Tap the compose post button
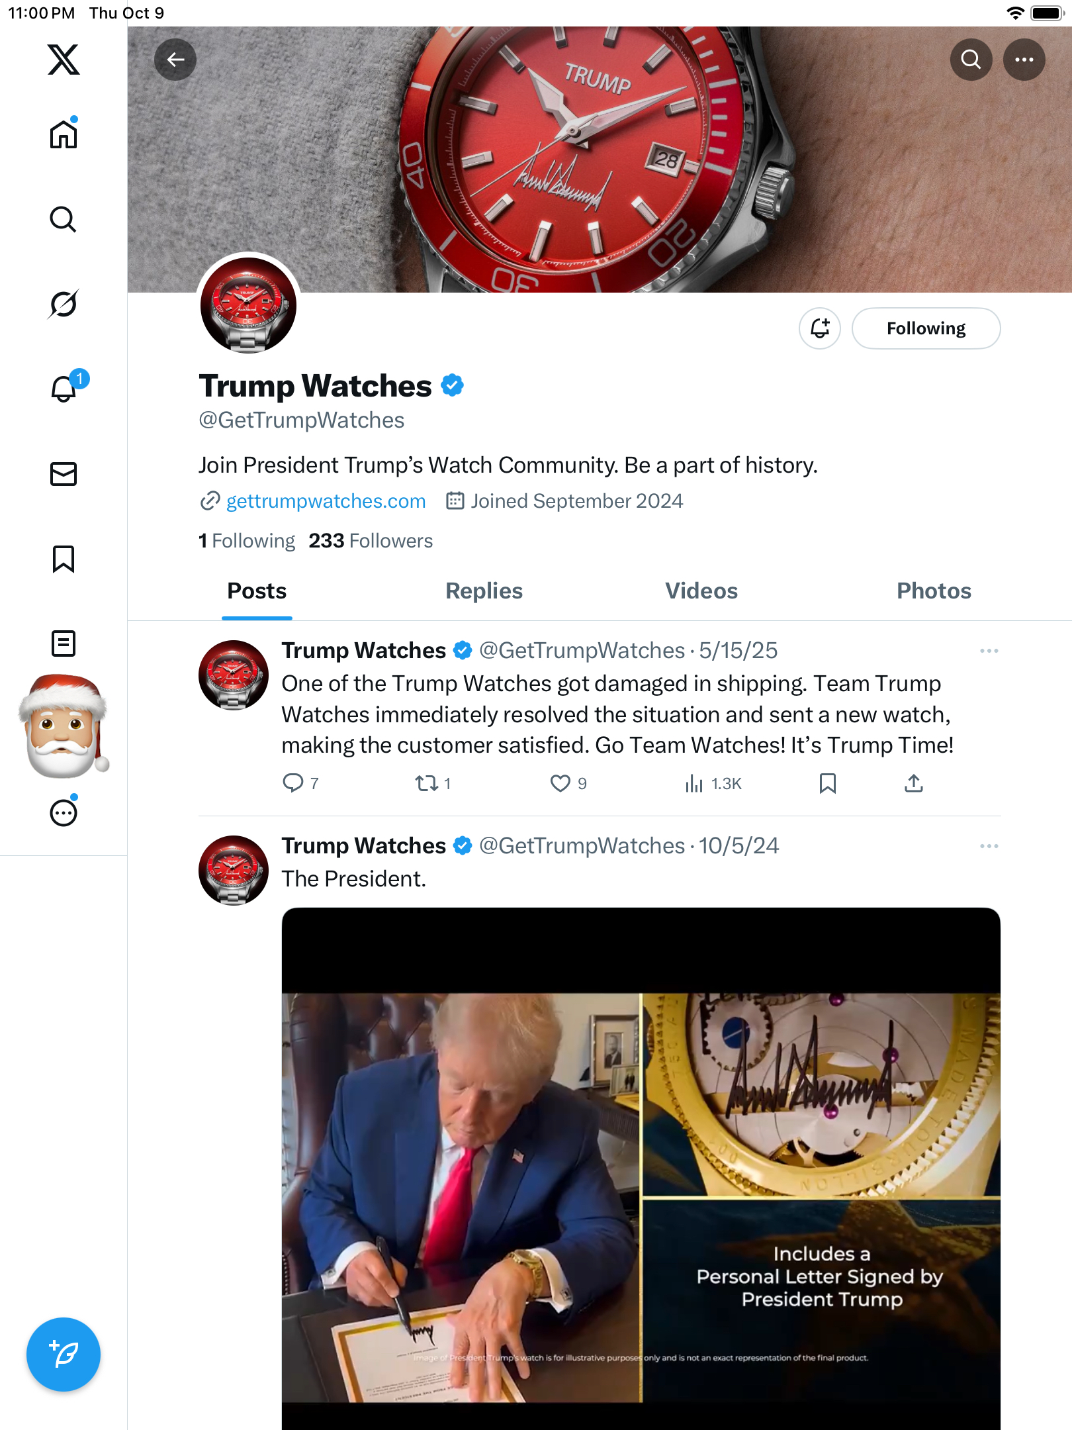Image resolution: width=1072 pixels, height=1430 pixels. [64, 1355]
